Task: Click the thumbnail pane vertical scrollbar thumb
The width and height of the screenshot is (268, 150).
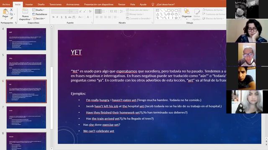Action: click(52, 98)
